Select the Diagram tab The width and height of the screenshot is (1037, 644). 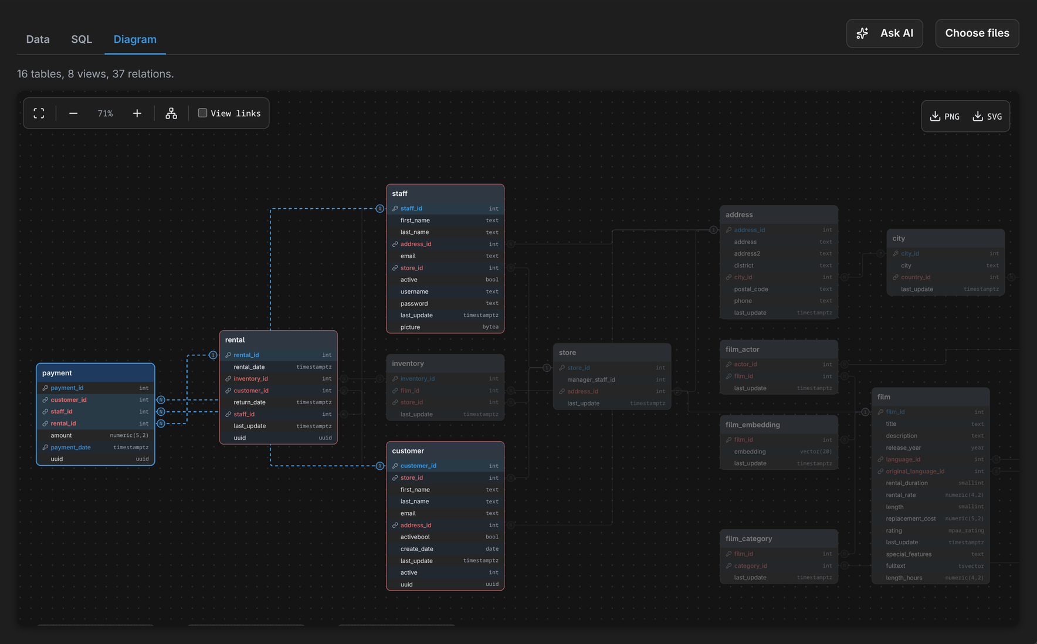click(135, 39)
